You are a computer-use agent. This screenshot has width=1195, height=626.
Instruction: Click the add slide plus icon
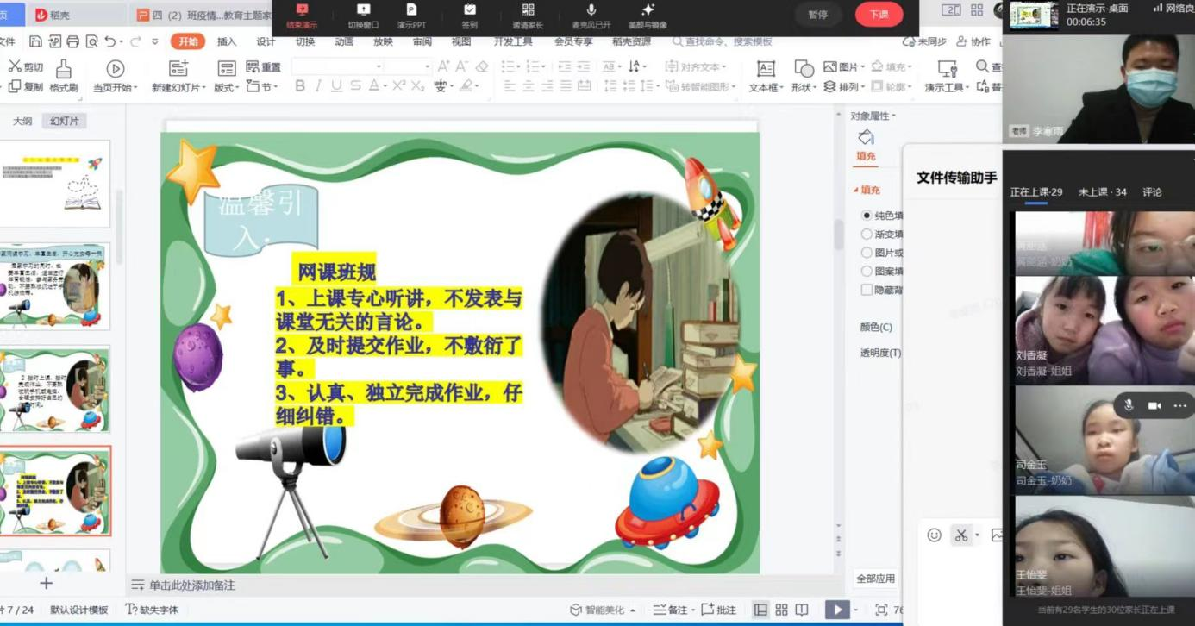(x=46, y=583)
